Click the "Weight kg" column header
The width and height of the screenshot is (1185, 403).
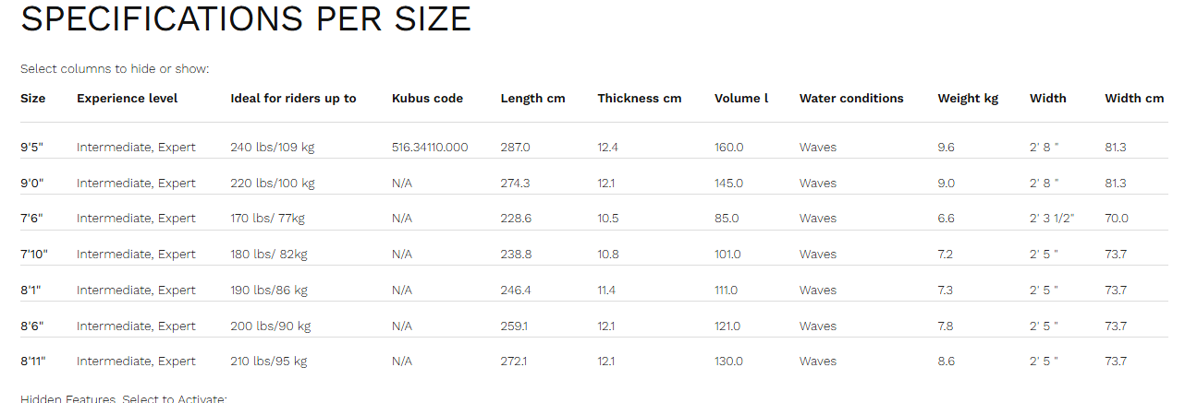(968, 99)
